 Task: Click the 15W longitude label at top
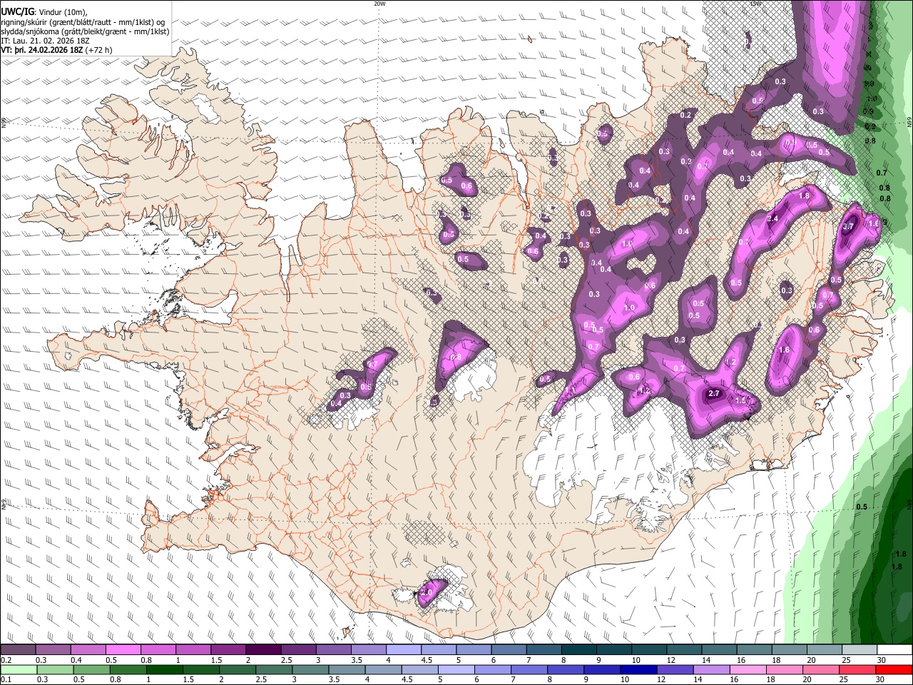755,4
